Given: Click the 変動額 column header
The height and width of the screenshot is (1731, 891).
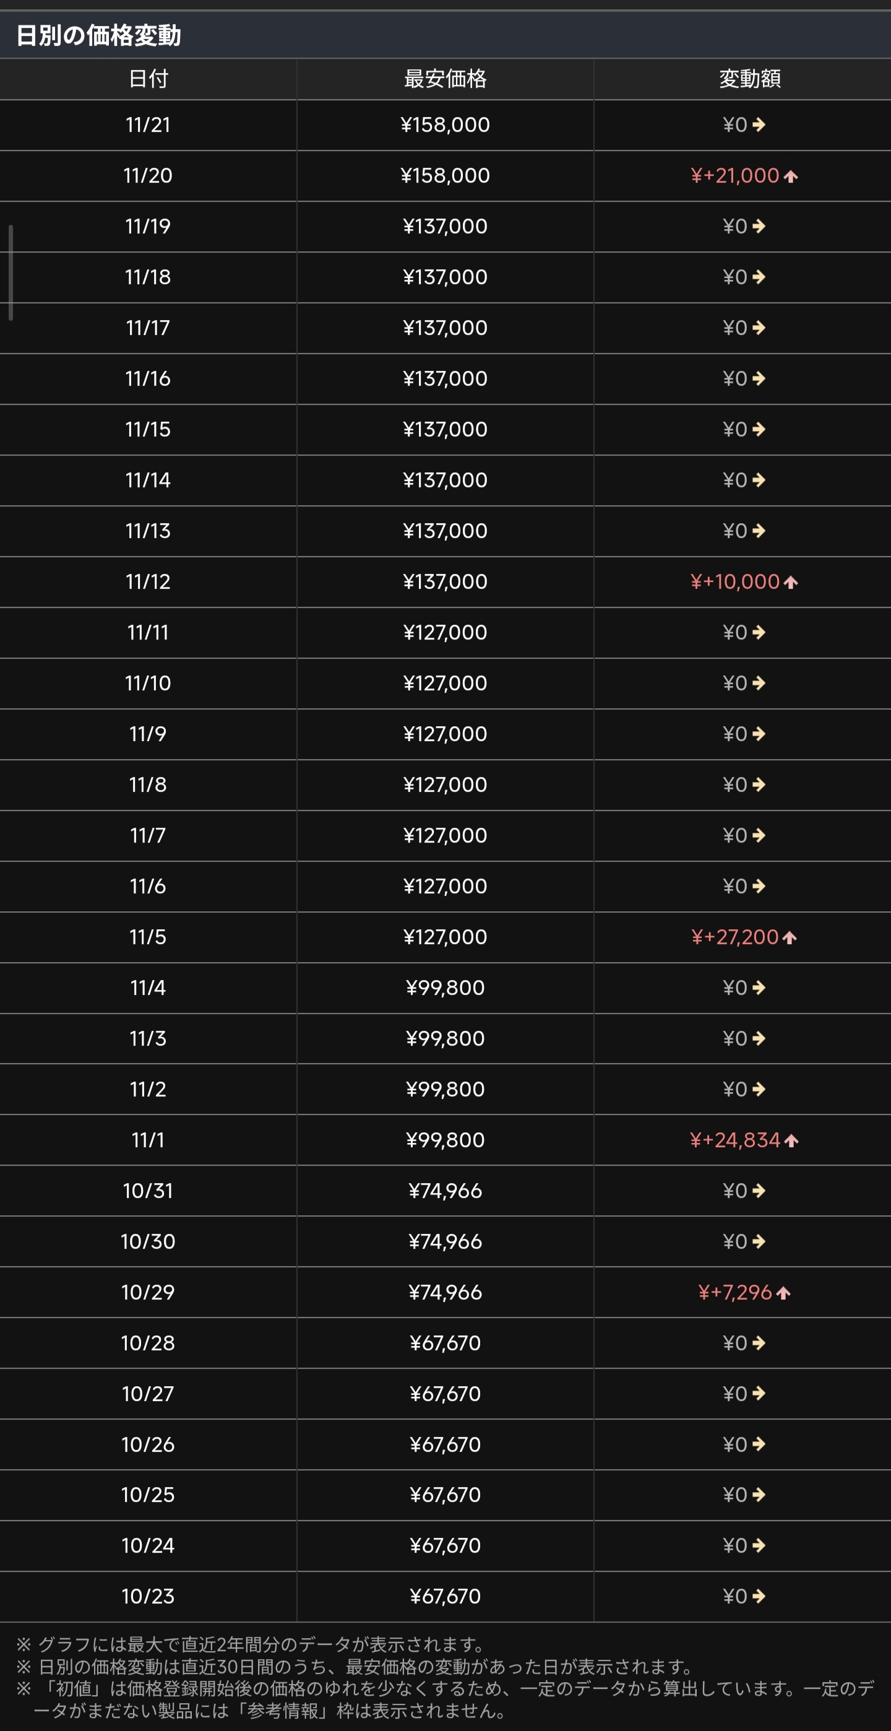Looking at the screenshot, I should click(749, 79).
